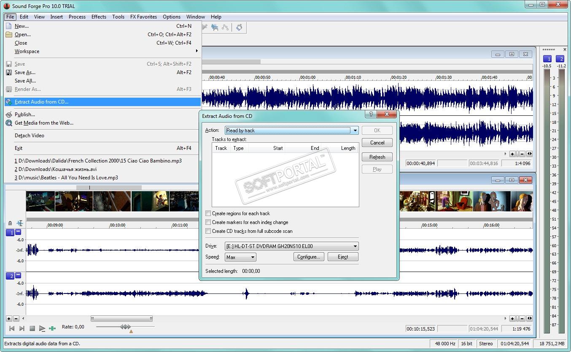Click the Get Media from the Web icon
The image size is (571, 352).
[9, 123]
